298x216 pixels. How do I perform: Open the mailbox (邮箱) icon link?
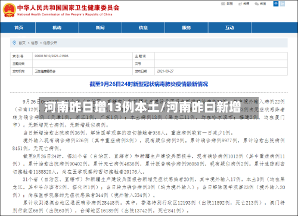[x=226, y=4]
